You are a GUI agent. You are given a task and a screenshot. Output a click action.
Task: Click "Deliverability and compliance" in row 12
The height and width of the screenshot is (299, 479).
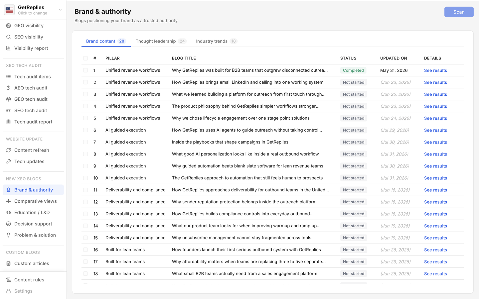[135, 202]
